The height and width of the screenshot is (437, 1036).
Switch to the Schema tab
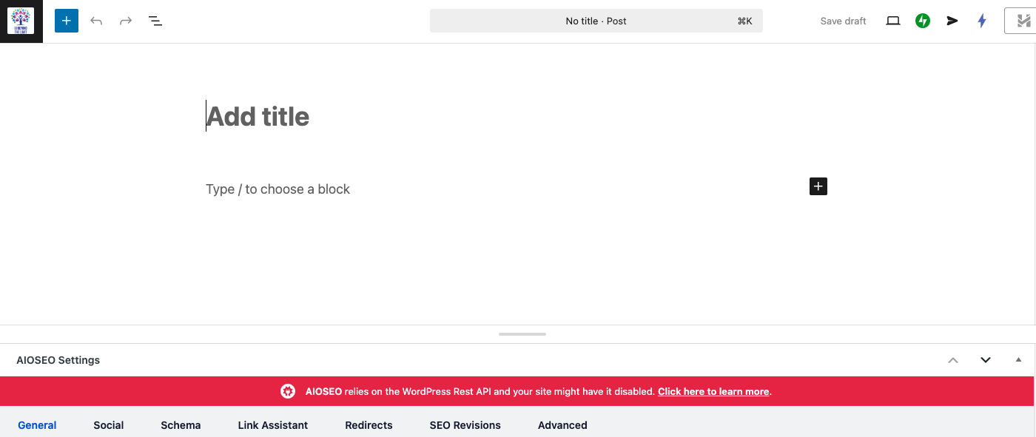181,425
